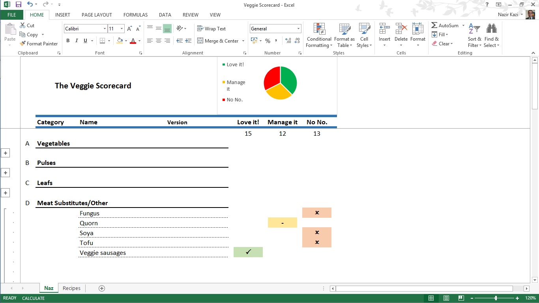Open the General number format dropdown
The width and height of the screenshot is (539, 303).
(x=298, y=29)
